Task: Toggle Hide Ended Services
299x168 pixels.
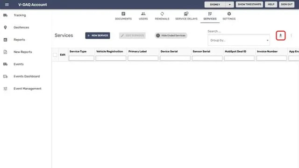Action: [x=171, y=35]
